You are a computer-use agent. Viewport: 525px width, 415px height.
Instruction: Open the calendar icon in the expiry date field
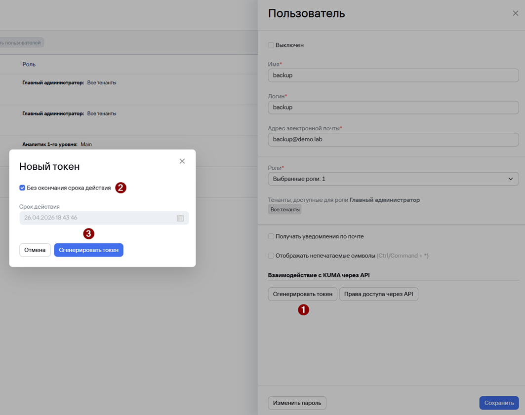(180, 218)
